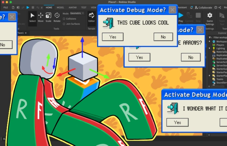The width and height of the screenshot is (227, 146).
Task: Click the grey cube in the viewport
Action: 83,67
